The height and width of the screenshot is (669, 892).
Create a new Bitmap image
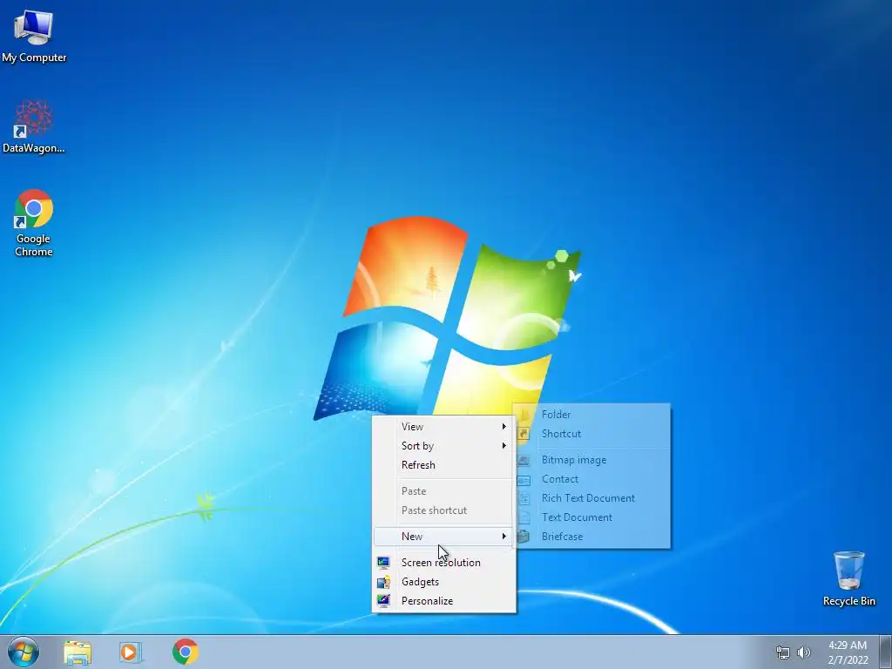click(x=591, y=460)
